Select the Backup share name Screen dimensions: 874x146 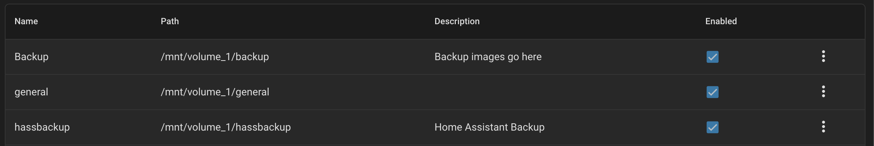[x=31, y=57]
